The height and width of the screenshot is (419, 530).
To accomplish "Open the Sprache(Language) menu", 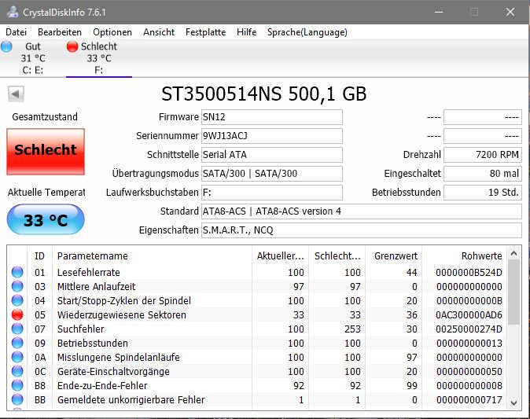I will [307, 32].
